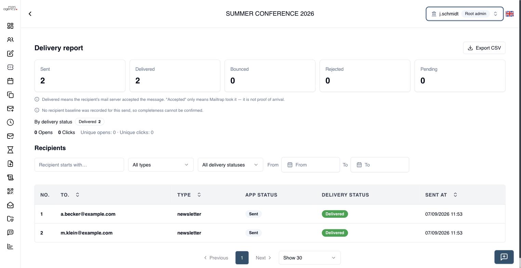Open the All delivery statuses dropdown
The height and width of the screenshot is (268, 521).
230,165
